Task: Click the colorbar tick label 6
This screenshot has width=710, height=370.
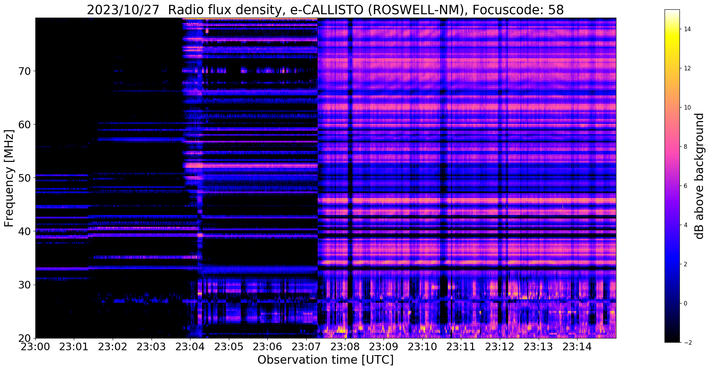Action: (x=685, y=186)
